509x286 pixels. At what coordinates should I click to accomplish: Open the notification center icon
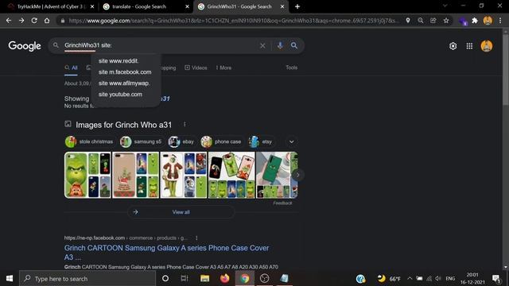point(496,279)
